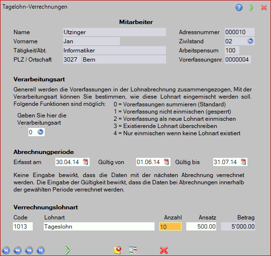Open the blue help question mark icon
Screen dimensions: 271x256
pyautogui.click(x=239, y=7)
